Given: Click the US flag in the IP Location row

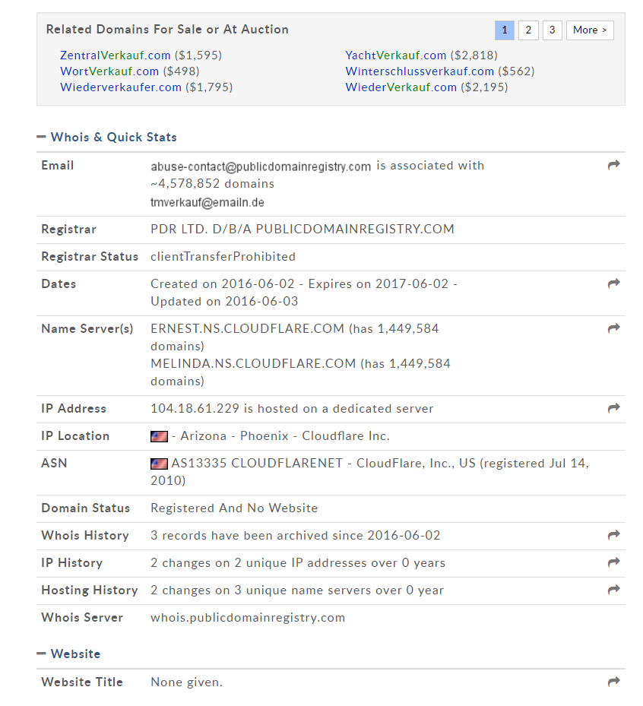Looking at the screenshot, I should 159,436.
